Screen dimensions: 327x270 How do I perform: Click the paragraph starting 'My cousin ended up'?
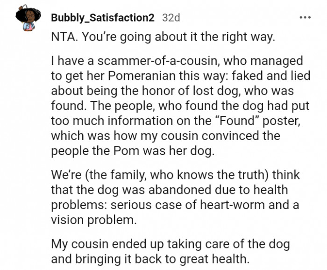point(170,251)
